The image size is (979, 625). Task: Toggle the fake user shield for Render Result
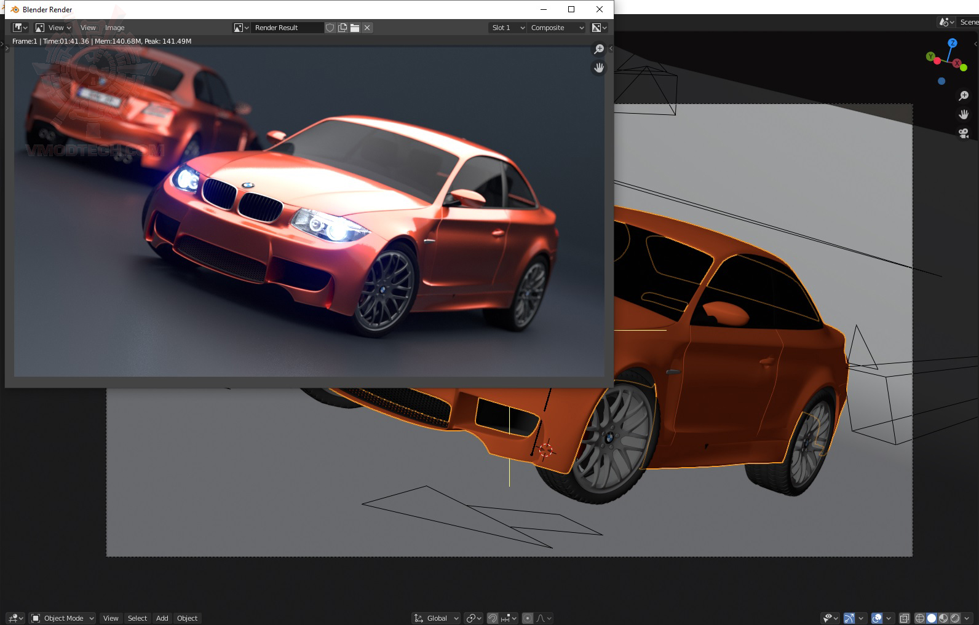[x=330, y=28]
